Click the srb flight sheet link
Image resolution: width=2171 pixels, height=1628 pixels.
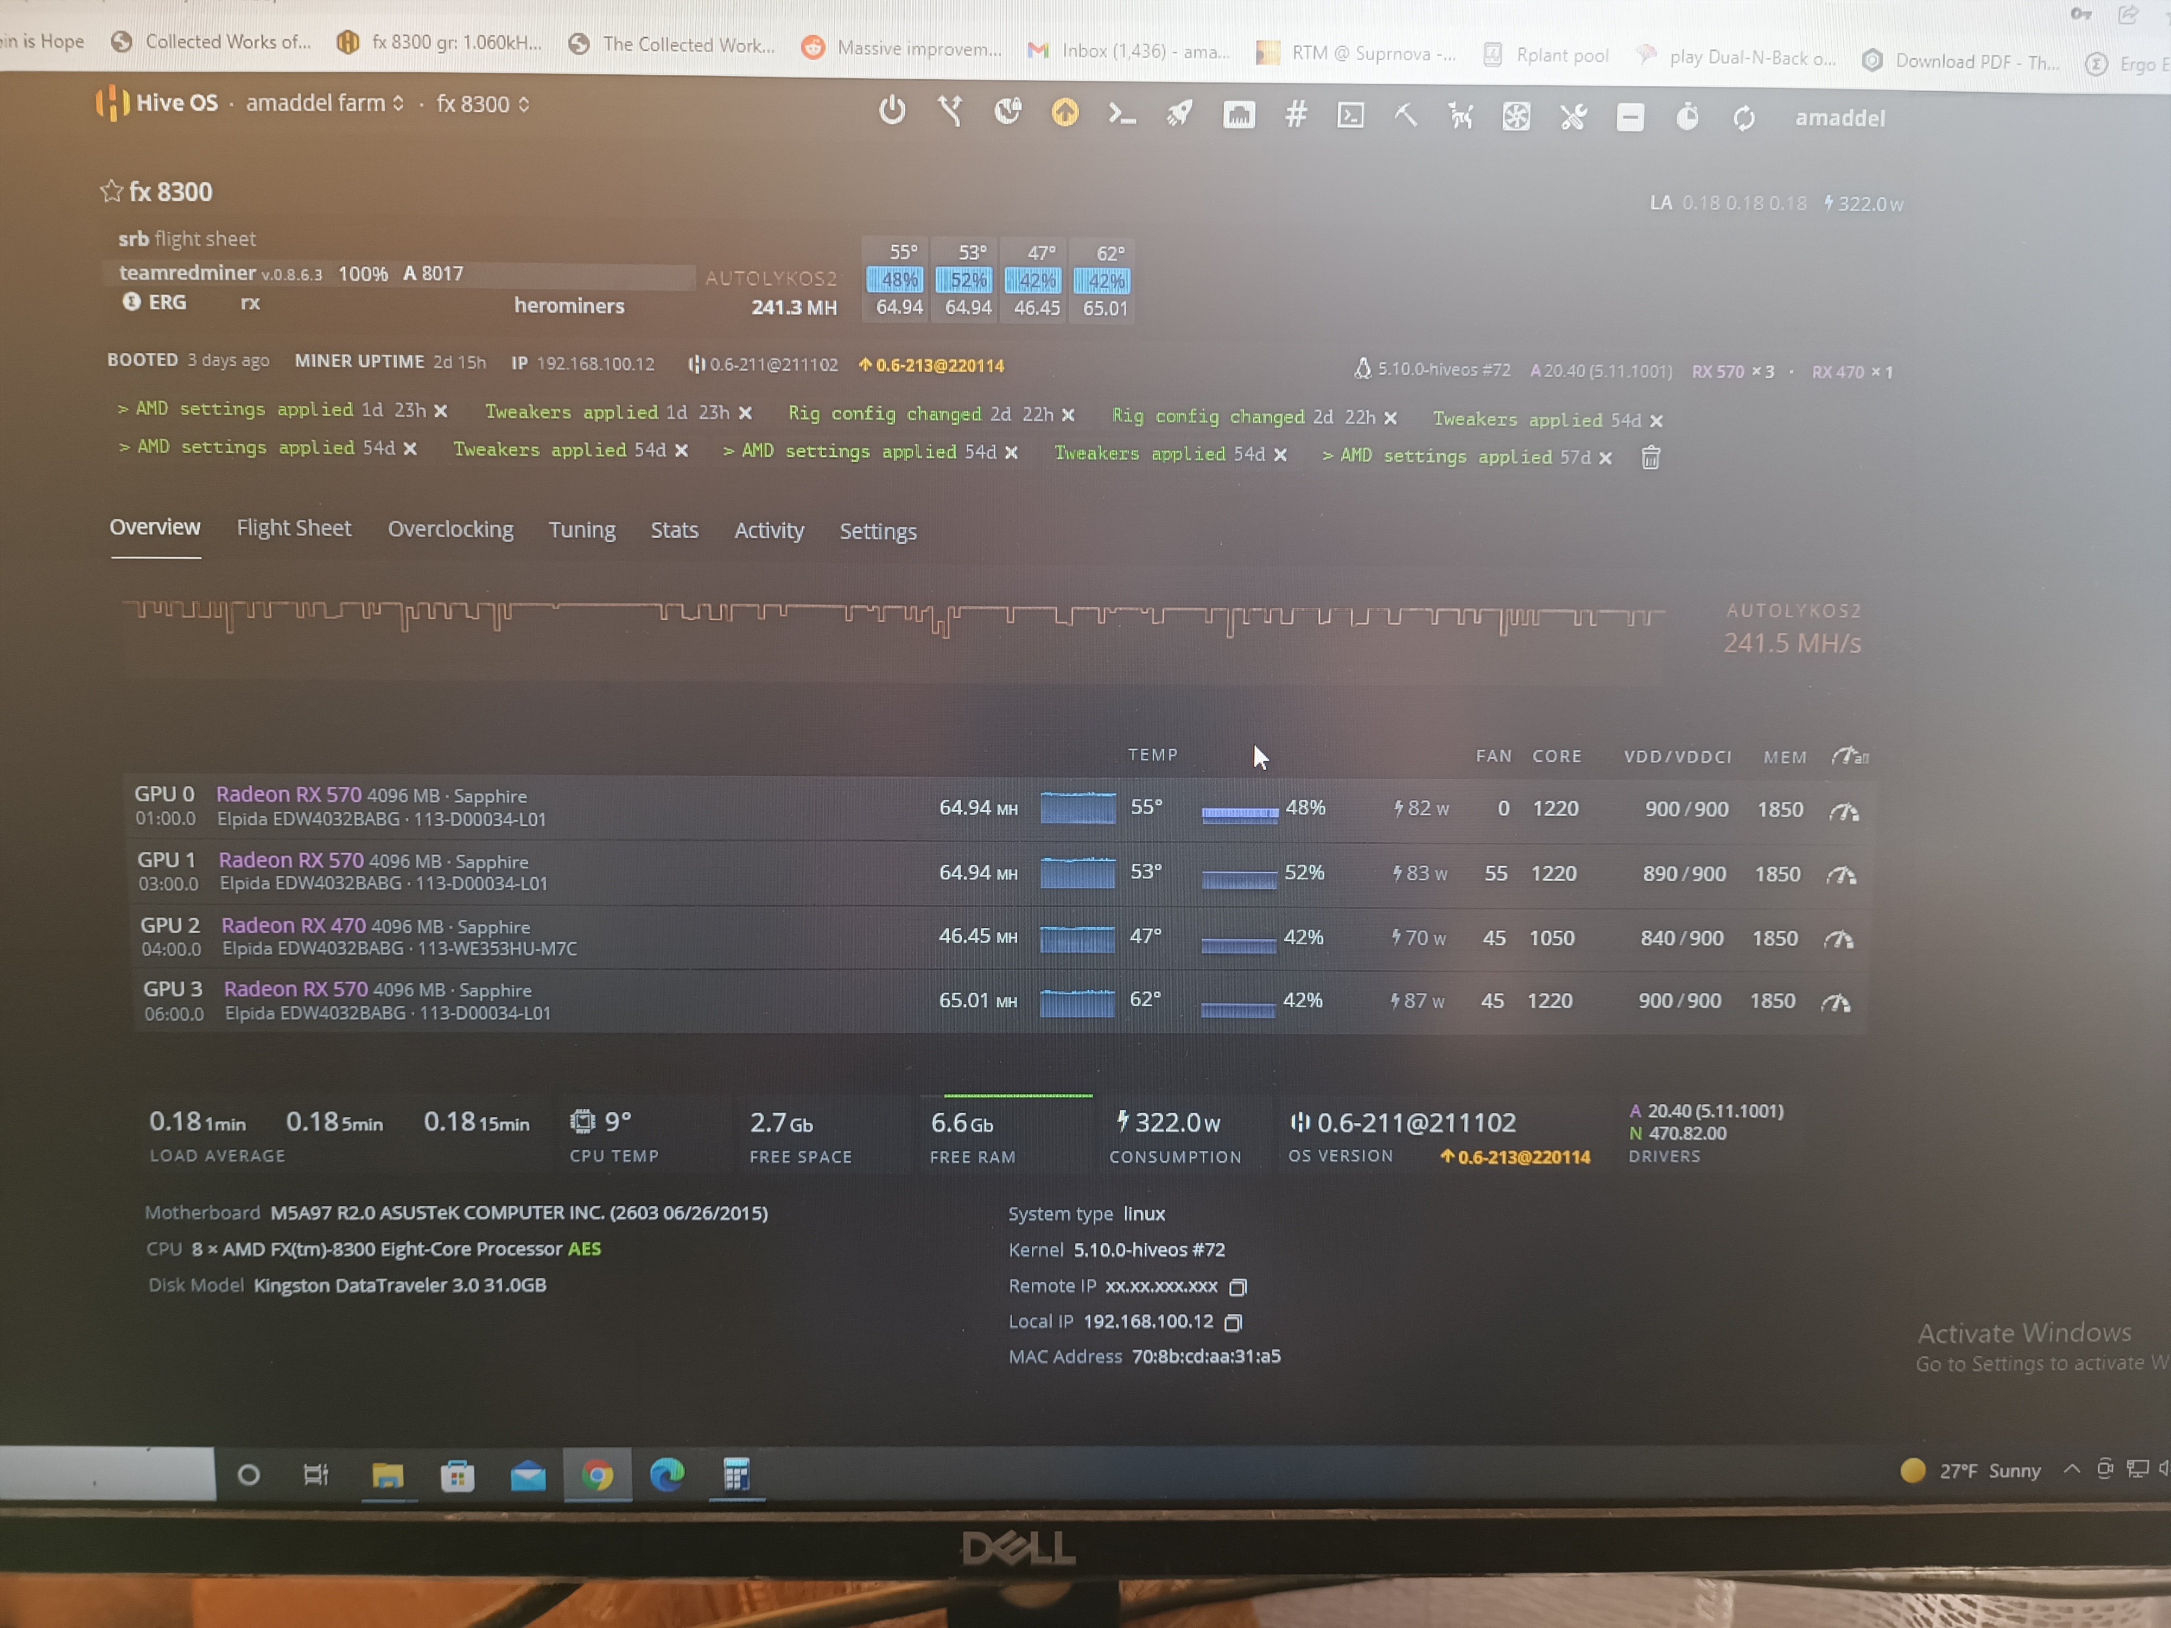pyautogui.click(x=187, y=238)
